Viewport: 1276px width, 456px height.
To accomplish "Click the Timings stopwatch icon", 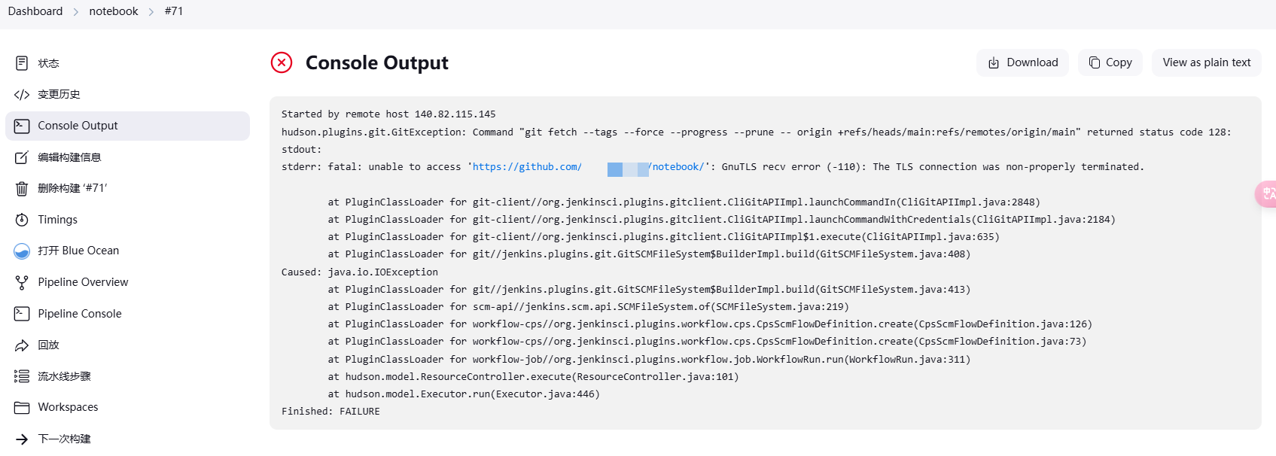I will coord(22,220).
